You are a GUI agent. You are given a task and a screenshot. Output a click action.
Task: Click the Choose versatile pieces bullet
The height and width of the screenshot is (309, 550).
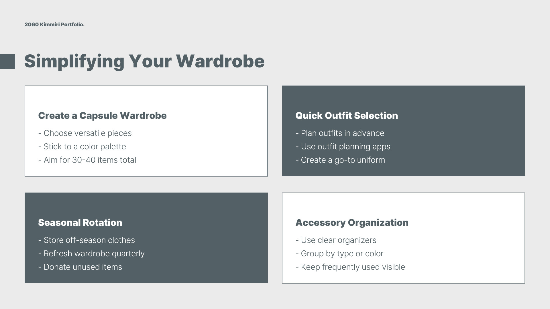85,133
